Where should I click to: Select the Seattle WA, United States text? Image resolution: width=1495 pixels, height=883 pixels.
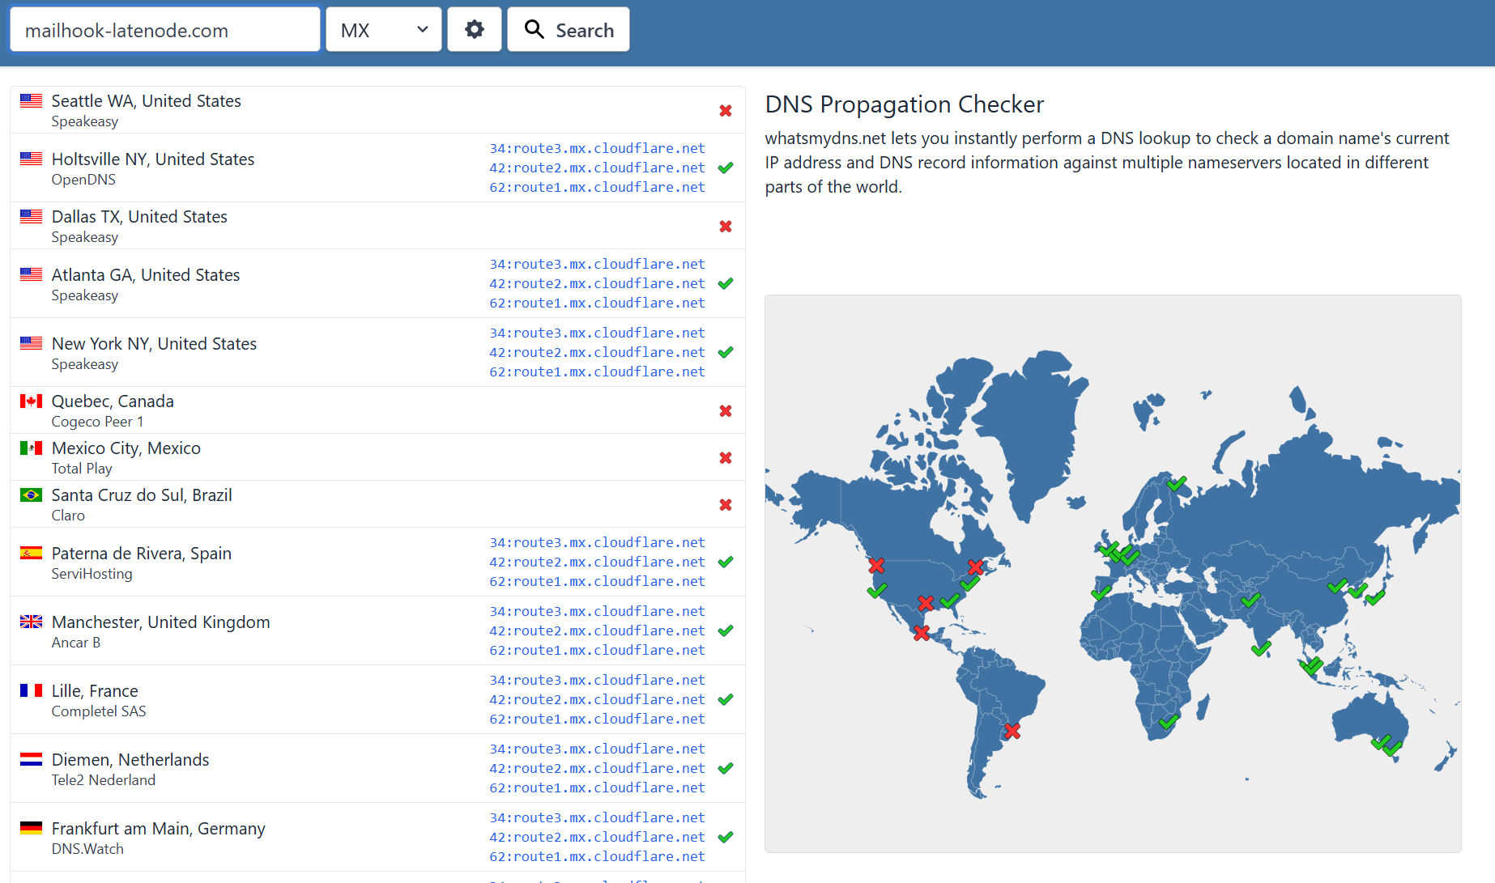click(x=147, y=101)
